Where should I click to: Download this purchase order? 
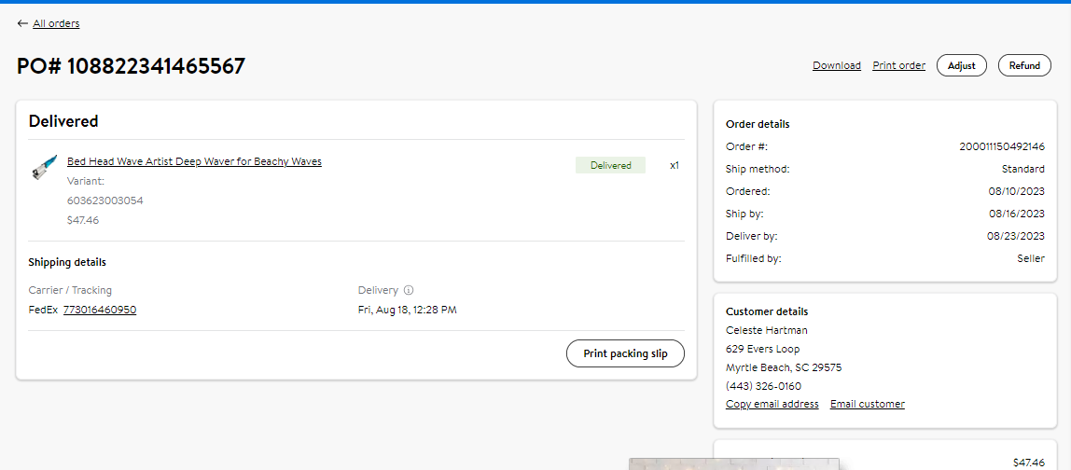click(837, 65)
